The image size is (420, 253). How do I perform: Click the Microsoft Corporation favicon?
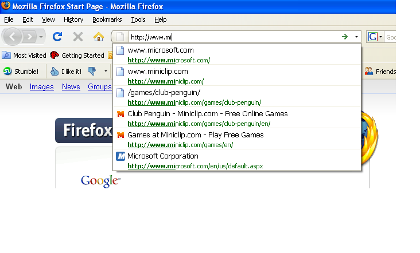coord(120,156)
